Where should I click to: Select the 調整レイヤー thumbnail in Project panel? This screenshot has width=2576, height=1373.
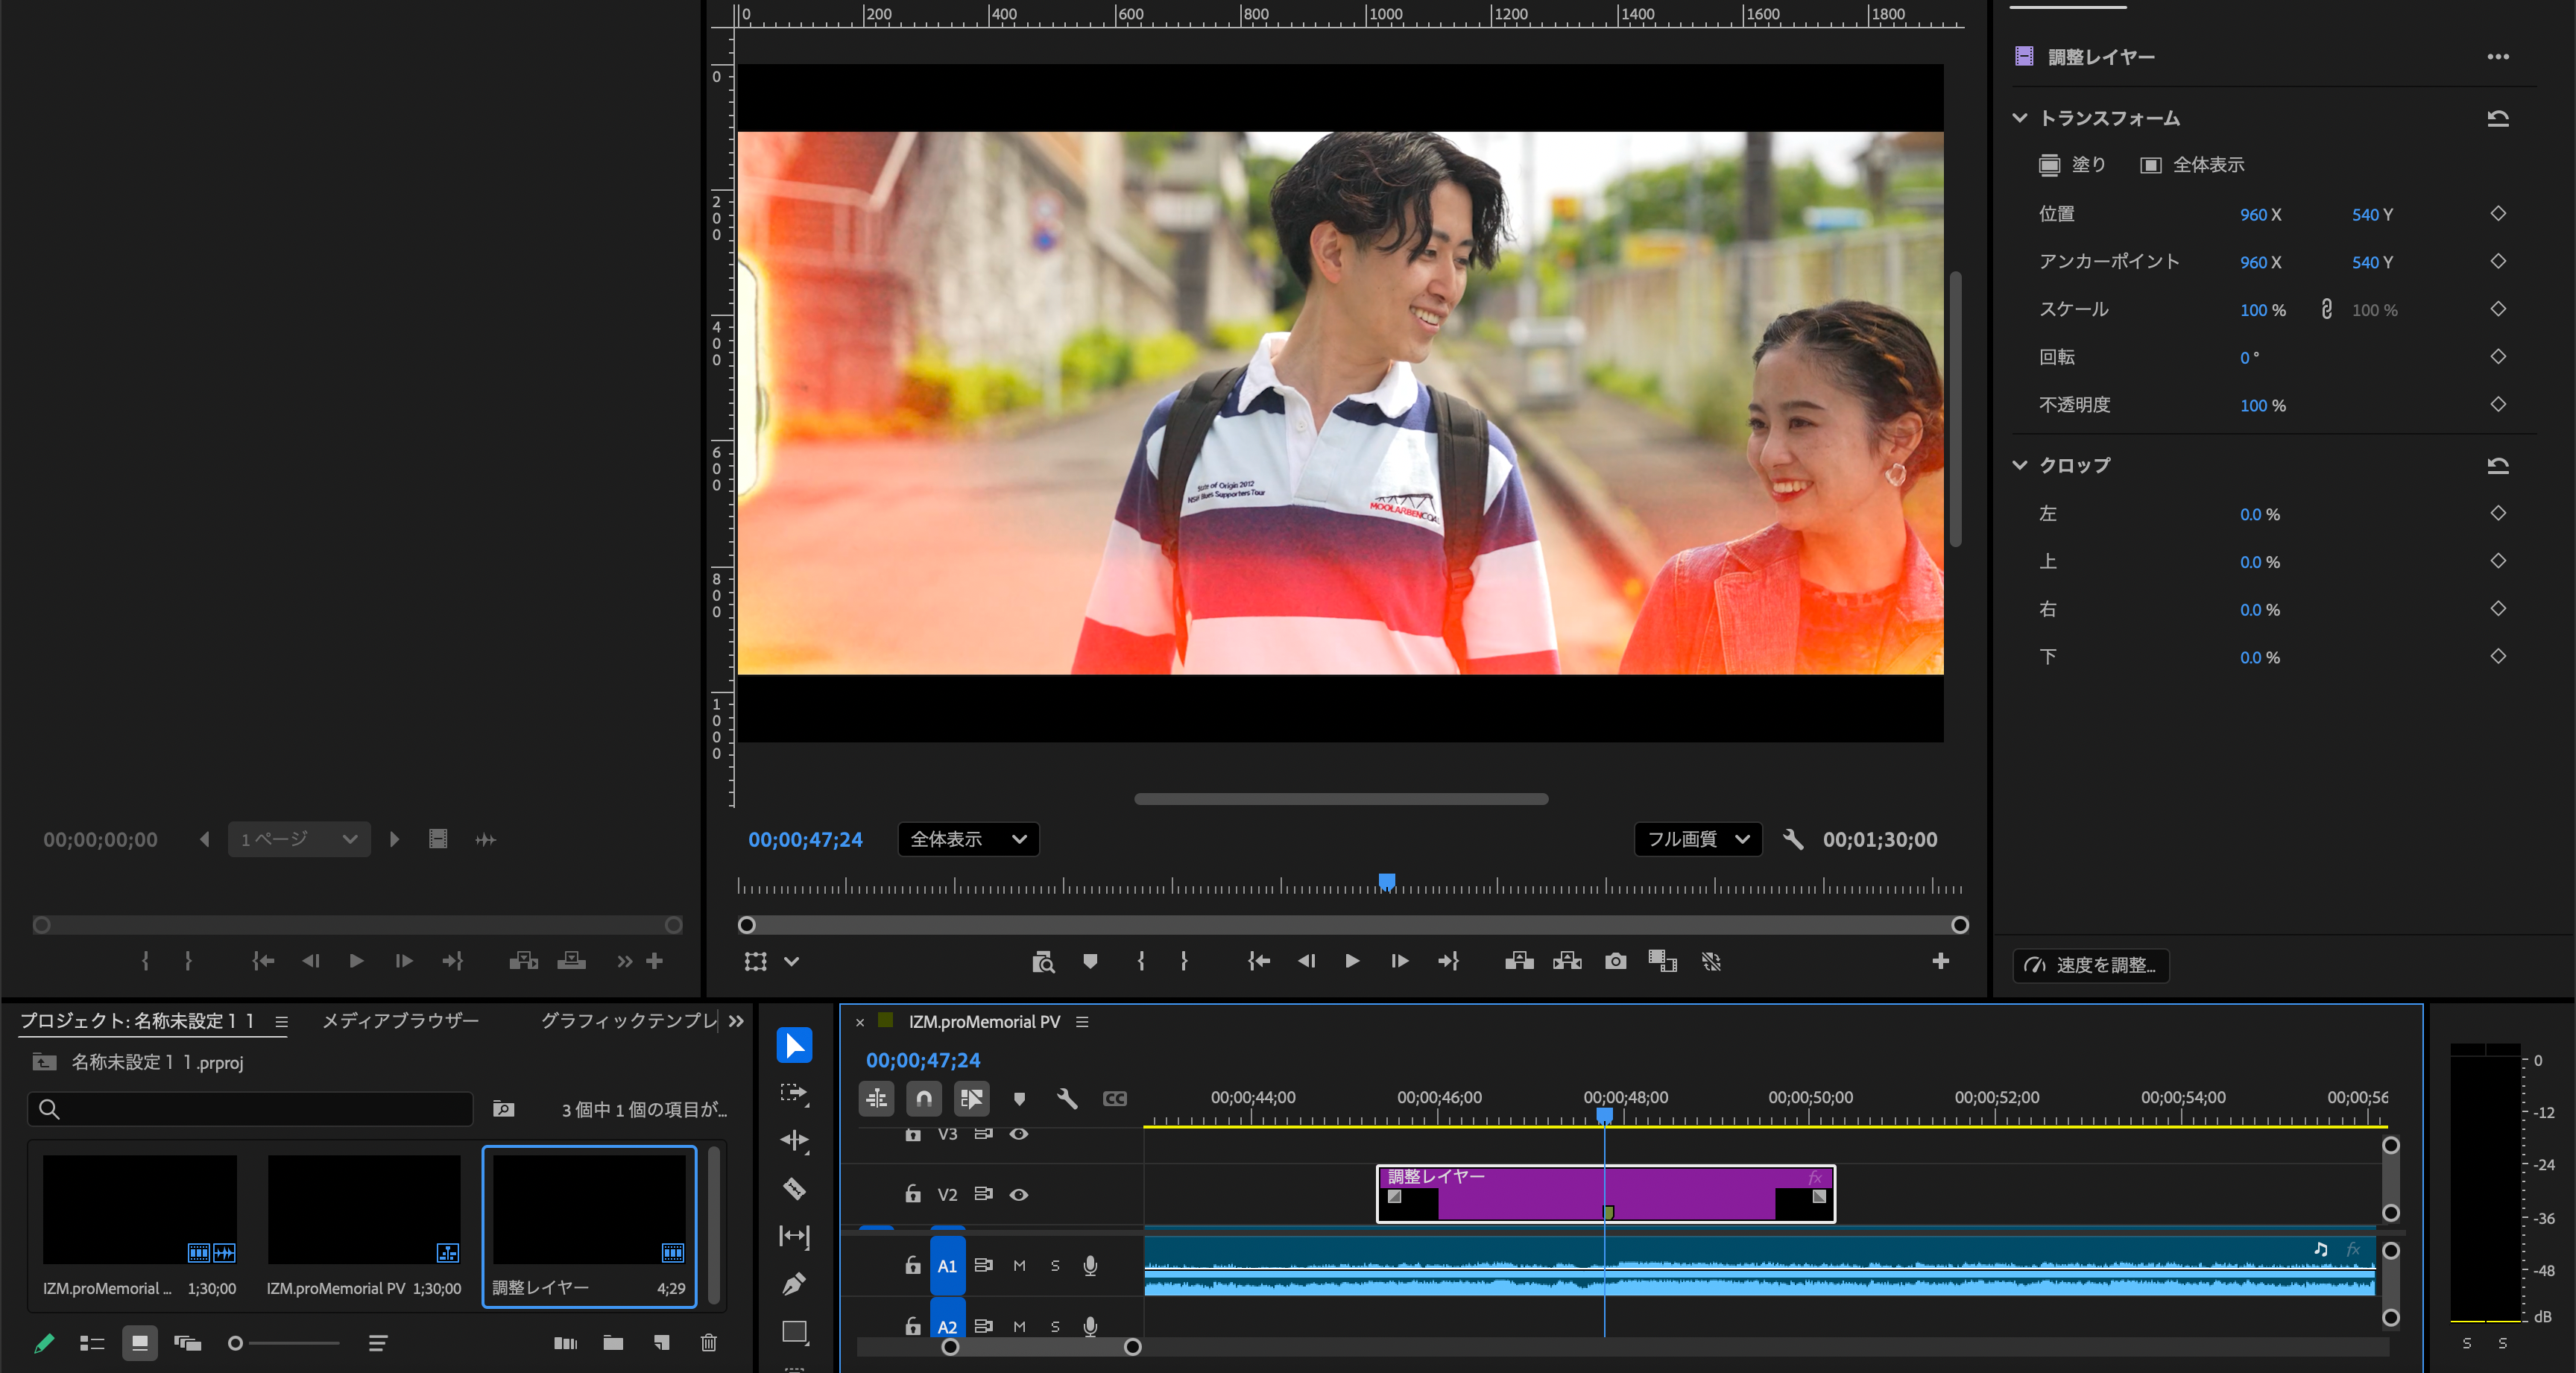589,1209
